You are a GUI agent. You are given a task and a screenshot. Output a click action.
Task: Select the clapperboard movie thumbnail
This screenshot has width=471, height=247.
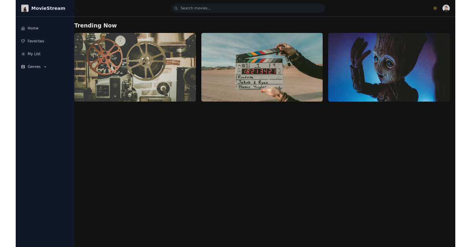point(262,67)
